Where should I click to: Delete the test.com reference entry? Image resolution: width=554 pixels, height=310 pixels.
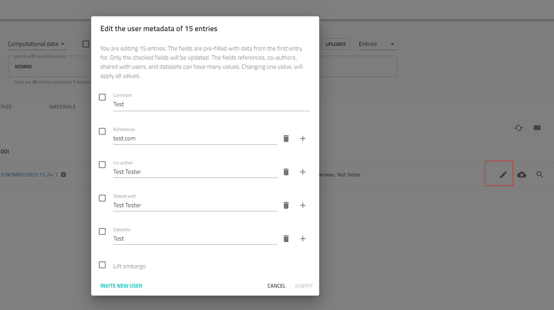(286, 138)
